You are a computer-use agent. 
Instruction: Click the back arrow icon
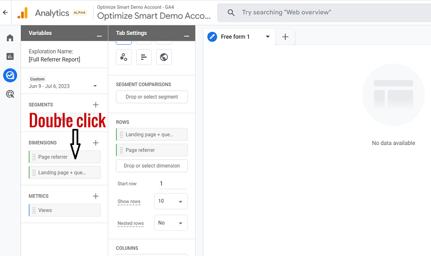coord(5,12)
